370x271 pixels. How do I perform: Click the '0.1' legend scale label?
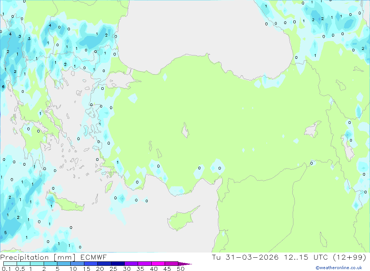pyautogui.click(x=6, y=269)
